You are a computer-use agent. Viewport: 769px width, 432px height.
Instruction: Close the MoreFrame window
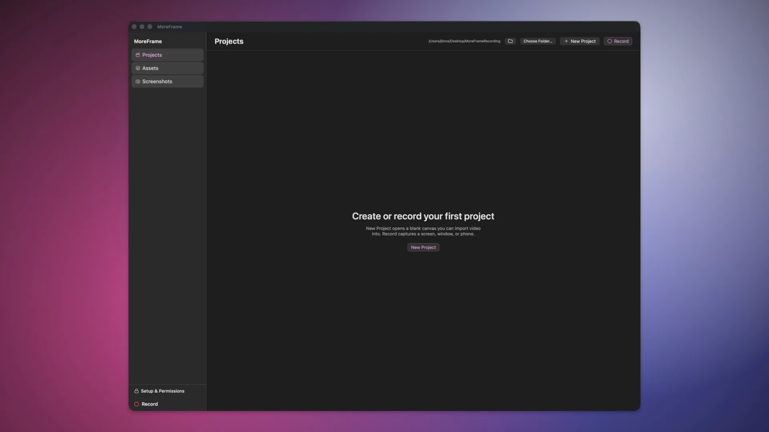(134, 27)
